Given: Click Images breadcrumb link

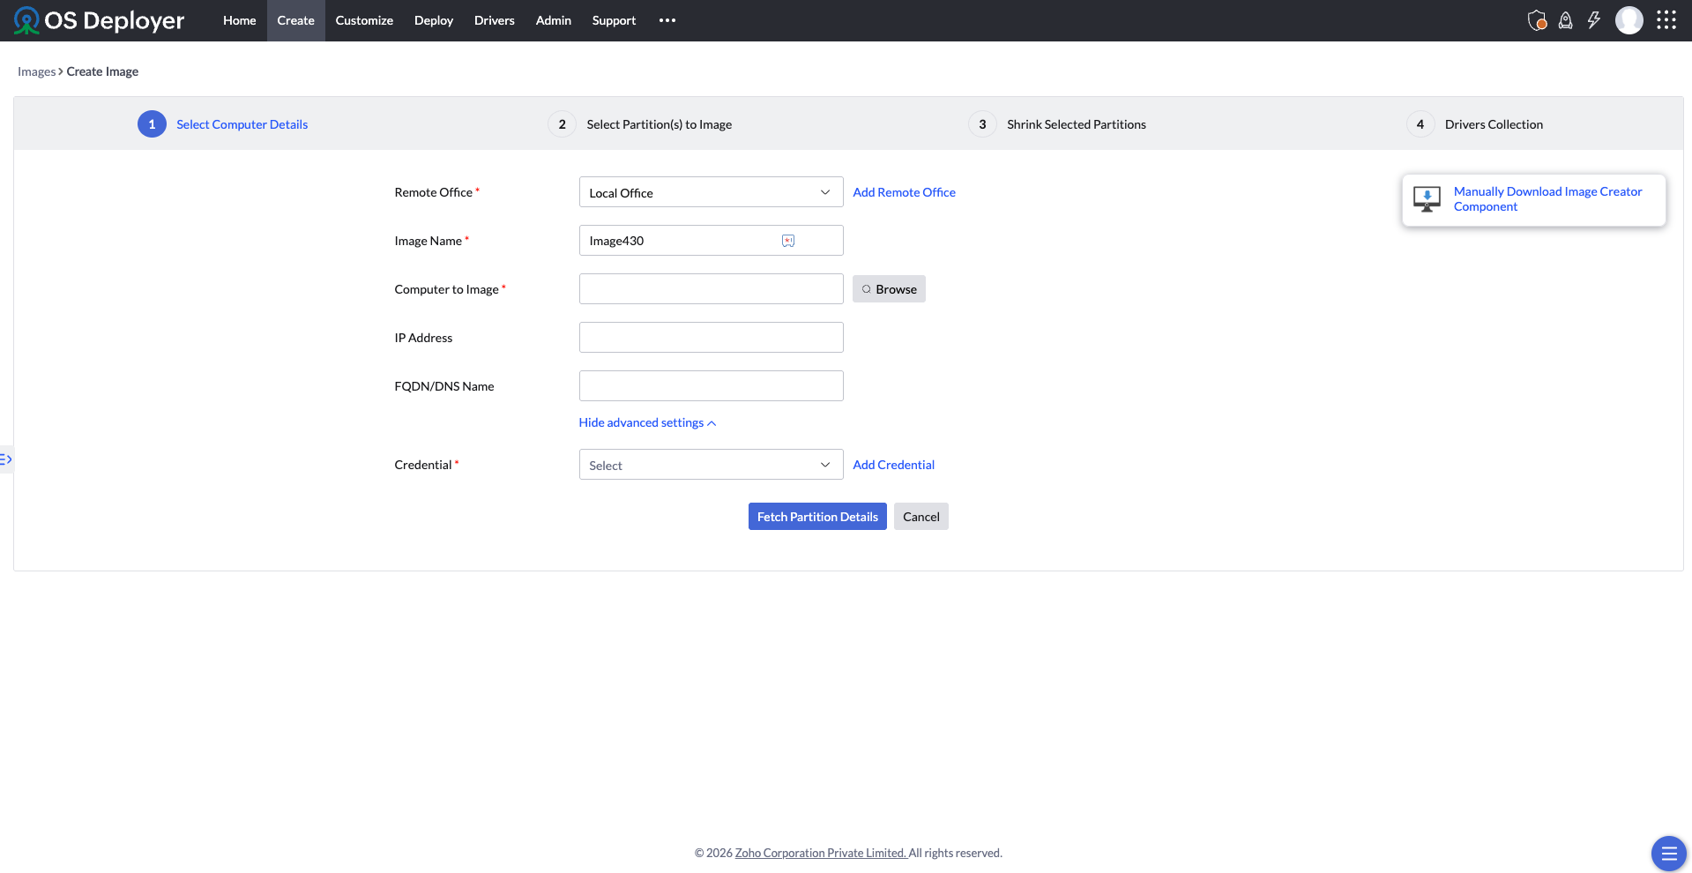Looking at the screenshot, I should click(x=36, y=71).
